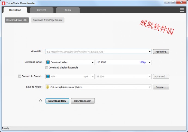Maximize the TubeMate Downloader window

coord(173,2)
